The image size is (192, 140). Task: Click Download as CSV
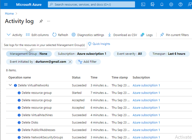[x=122, y=35]
